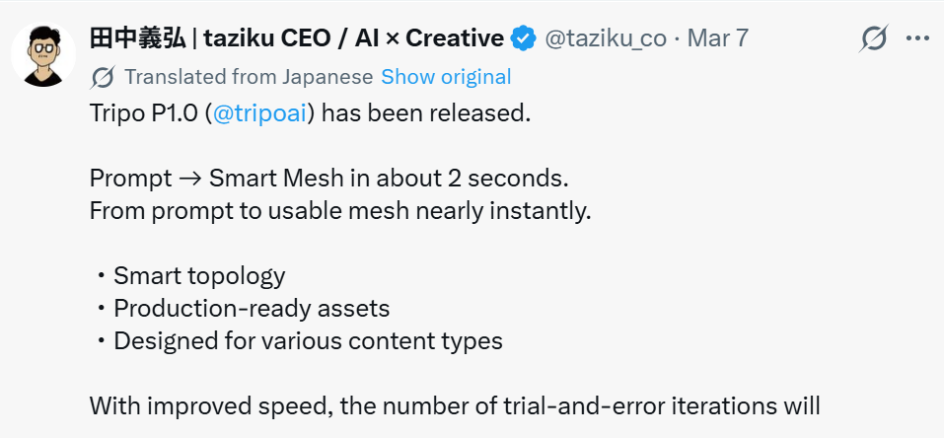Image resolution: width=944 pixels, height=438 pixels.
Task: Click the blue verified badge
Action: click(x=523, y=38)
